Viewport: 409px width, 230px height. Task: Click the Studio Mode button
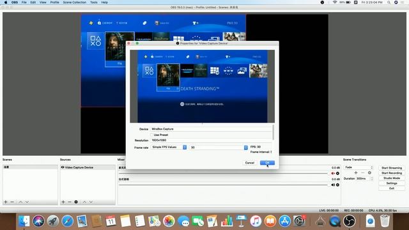[x=392, y=178]
